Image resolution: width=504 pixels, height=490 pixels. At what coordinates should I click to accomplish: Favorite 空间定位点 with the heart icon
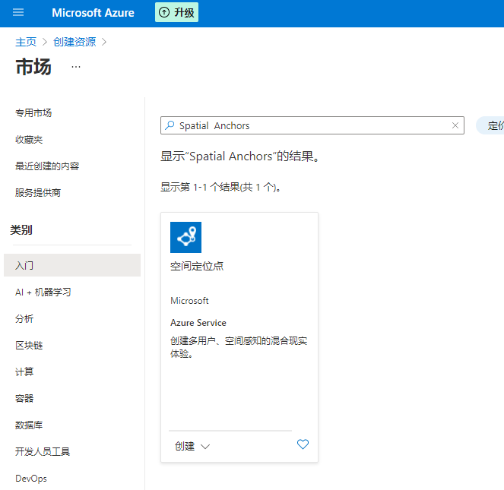[x=303, y=444]
